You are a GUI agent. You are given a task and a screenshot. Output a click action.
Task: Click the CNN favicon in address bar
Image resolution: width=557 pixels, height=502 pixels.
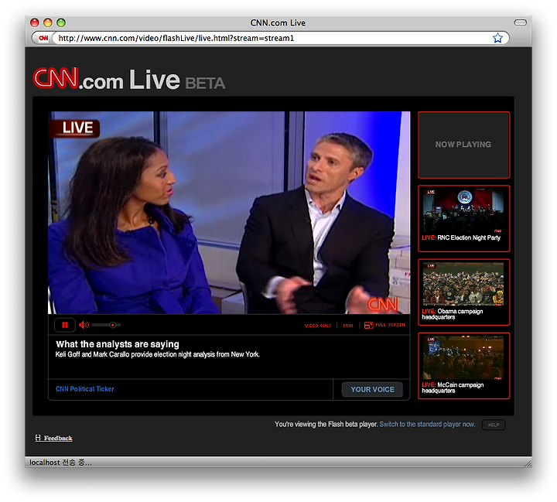pos(43,38)
